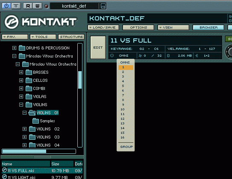The width and height of the screenshot is (232, 179).
Task: Toggle the Browser panel button
Action: pos(209,27)
